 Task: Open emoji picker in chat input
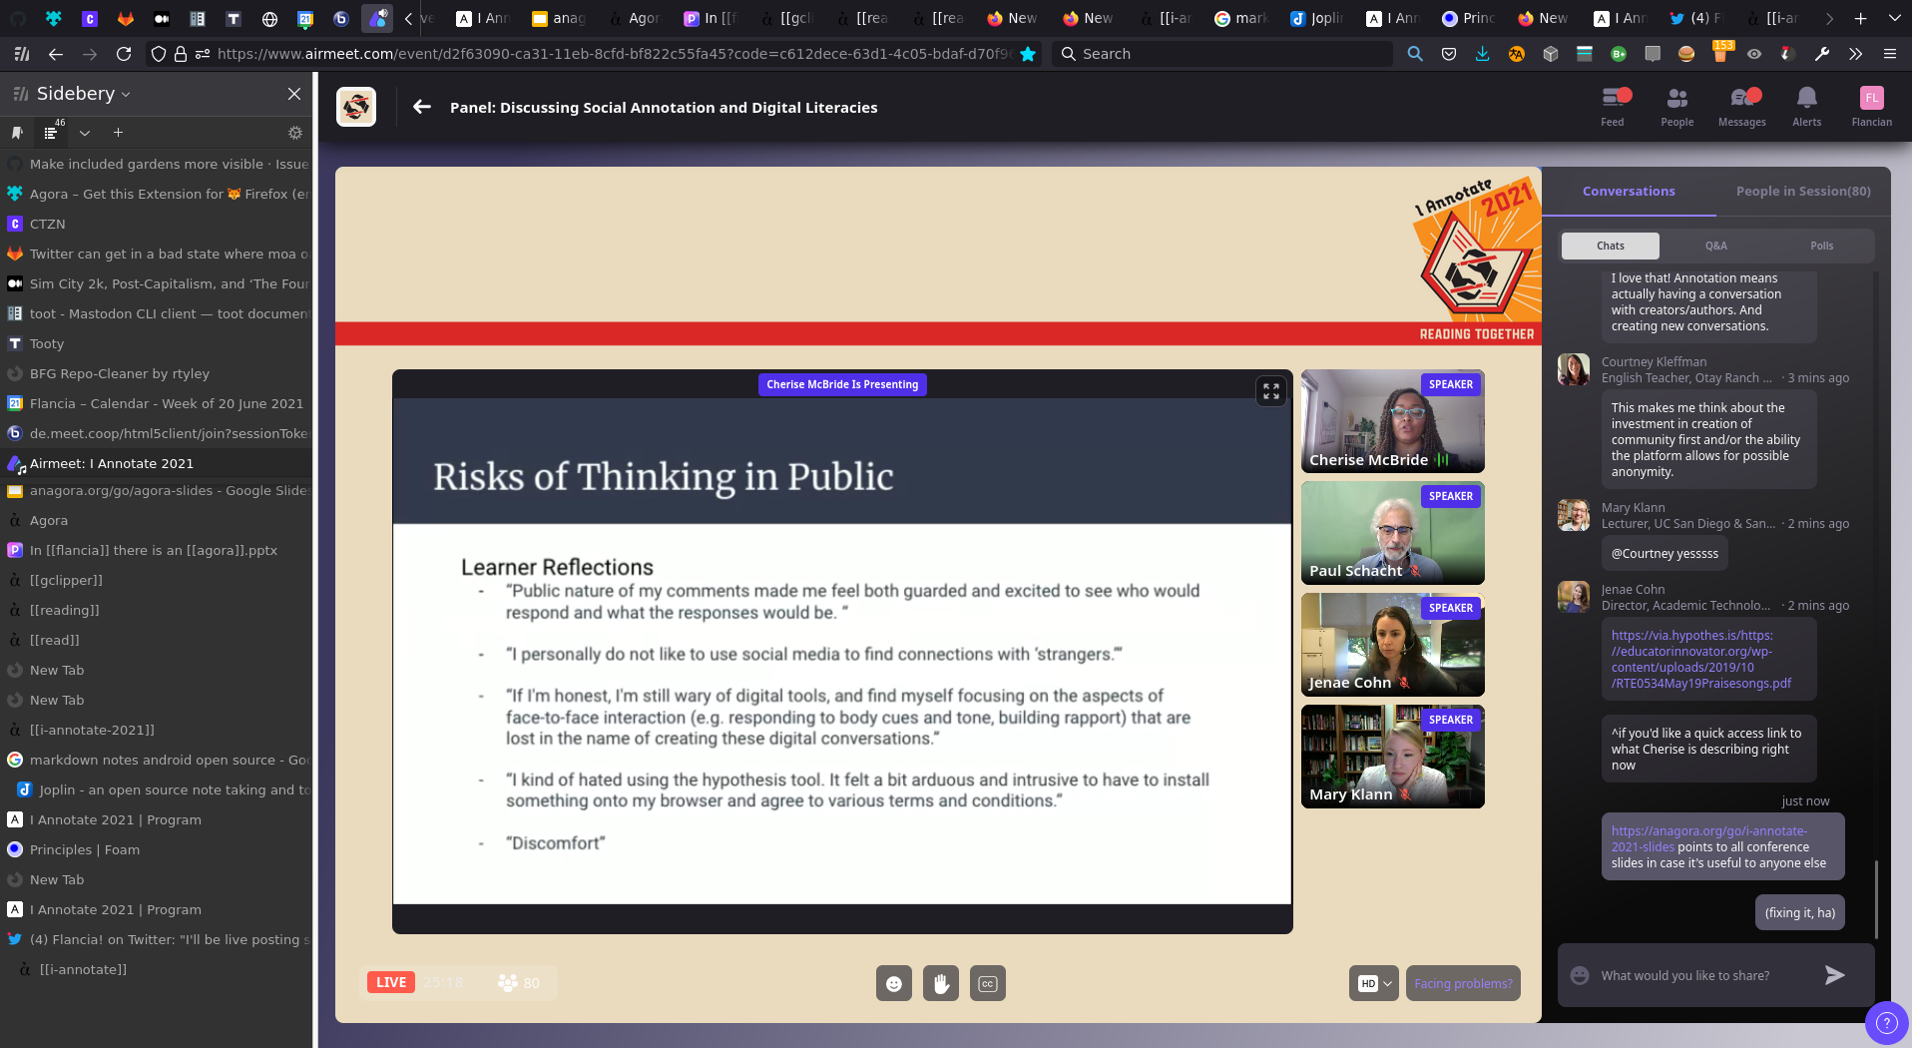click(1580, 975)
